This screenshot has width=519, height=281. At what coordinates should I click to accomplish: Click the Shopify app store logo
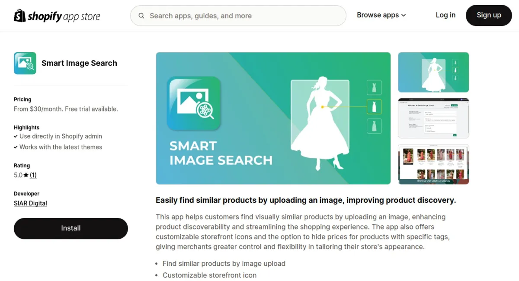point(57,16)
